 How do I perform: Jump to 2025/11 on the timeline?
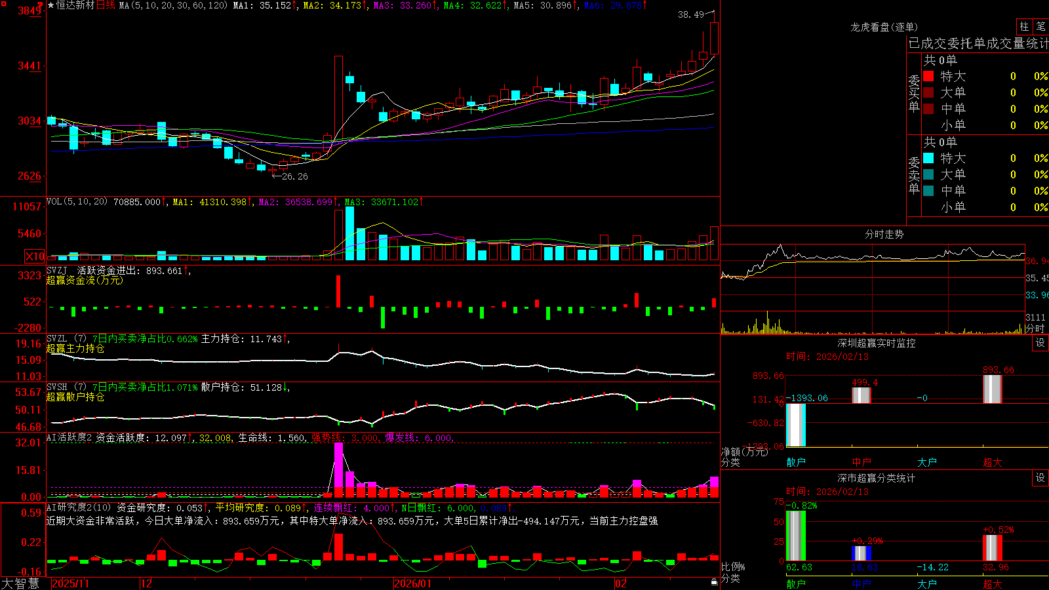click(x=70, y=583)
